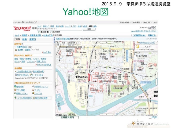This screenshot has height=128, width=171.
Task: Select large text size icon
Action: (155, 28)
